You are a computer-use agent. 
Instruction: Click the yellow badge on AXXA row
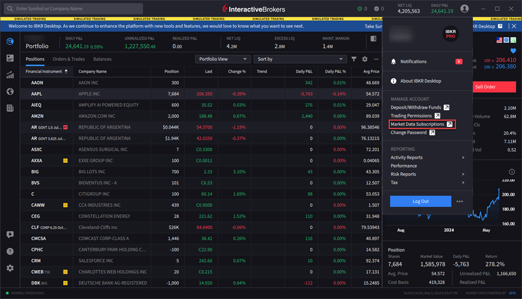pos(65,161)
